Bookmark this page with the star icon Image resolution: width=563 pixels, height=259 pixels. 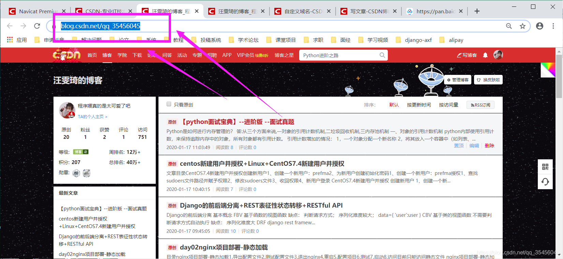(x=522, y=26)
